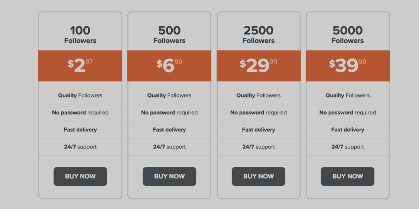
Task: Click BUY NOW for 500 Followers plan
Action: tap(169, 176)
